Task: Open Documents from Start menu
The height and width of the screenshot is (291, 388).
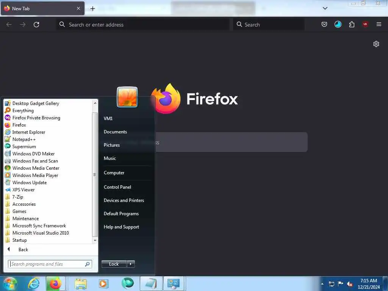Action: pyautogui.click(x=115, y=131)
